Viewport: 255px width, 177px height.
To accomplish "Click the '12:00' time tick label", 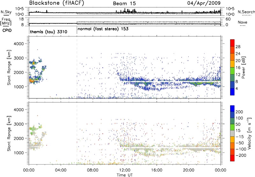I will [125, 170].
